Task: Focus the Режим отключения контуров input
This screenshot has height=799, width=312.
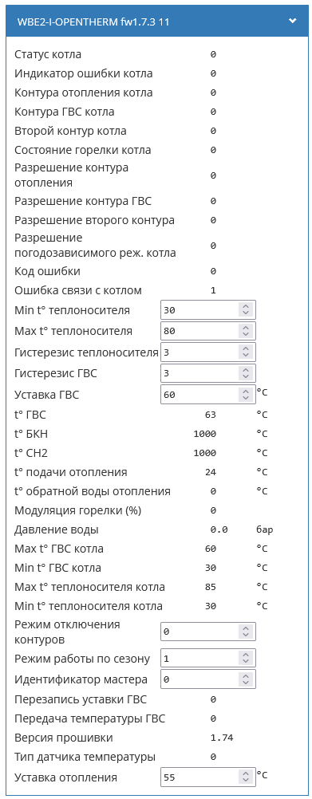Action: [208, 632]
